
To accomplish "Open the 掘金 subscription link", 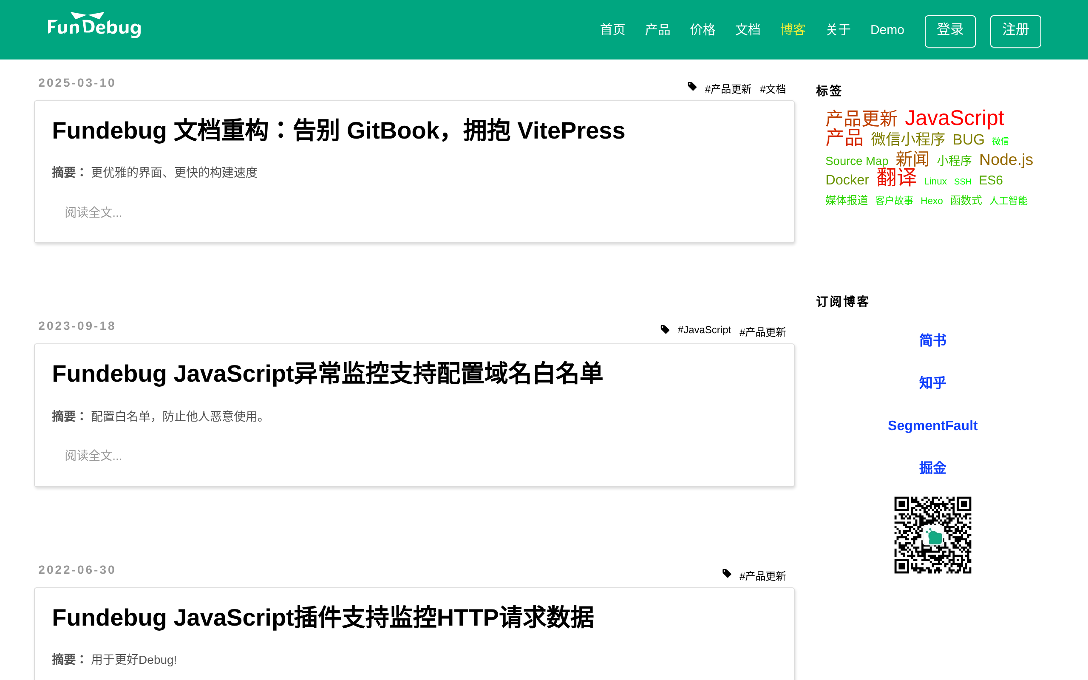I will tap(932, 468).
